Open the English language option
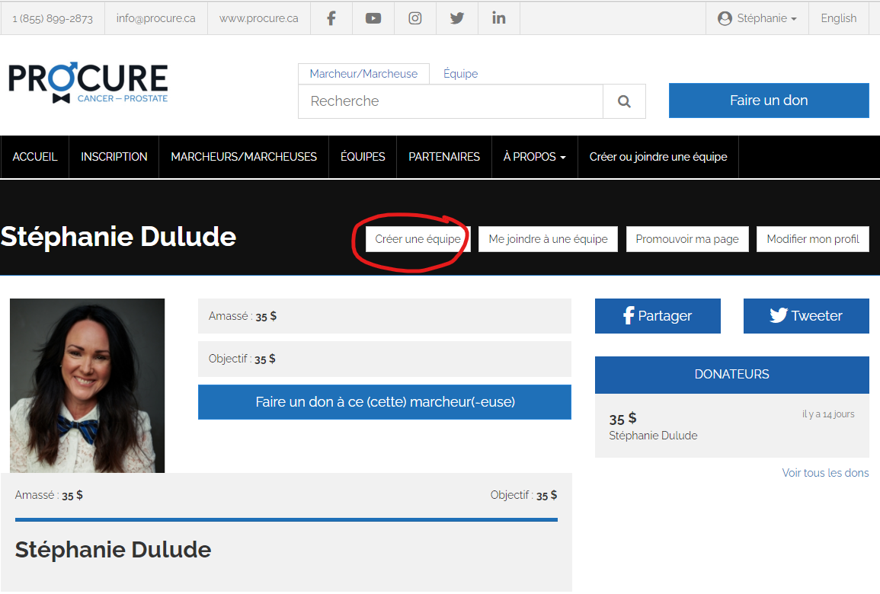This screenshot has height=594, width=880. 838,18
